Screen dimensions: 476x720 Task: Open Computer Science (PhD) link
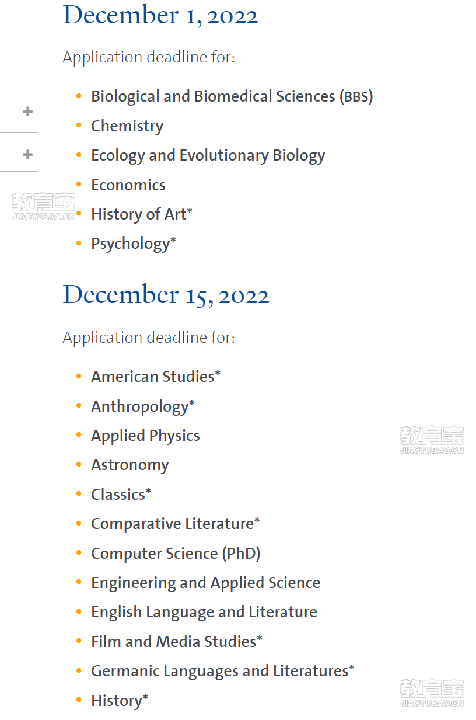click(176, 553)
